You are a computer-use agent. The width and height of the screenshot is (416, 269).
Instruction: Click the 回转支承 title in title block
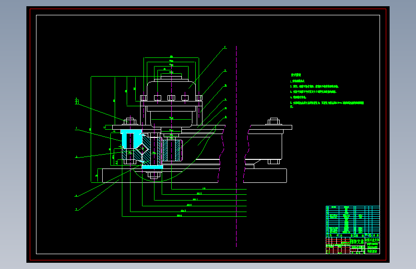[357, 242]
